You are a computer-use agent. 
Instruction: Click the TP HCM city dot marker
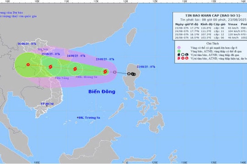[47, 106]
